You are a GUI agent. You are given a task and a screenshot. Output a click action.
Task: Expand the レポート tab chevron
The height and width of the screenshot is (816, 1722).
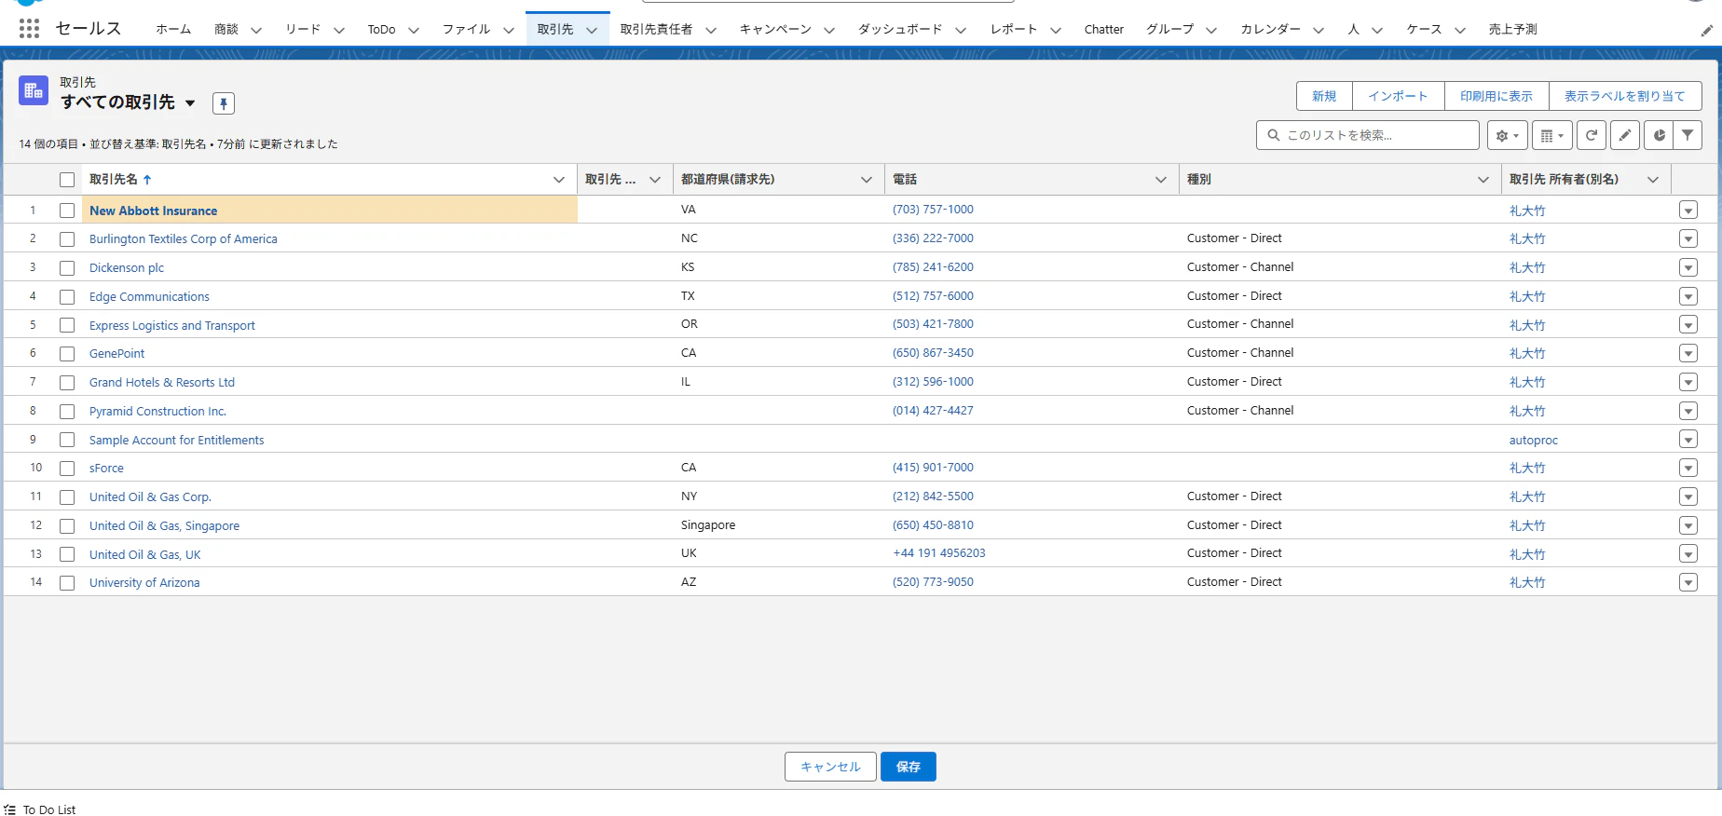click(x=1056, y=30)
